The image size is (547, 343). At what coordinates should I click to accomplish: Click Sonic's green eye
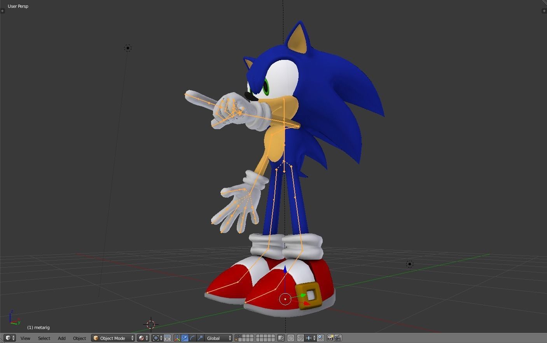[266, 87]
